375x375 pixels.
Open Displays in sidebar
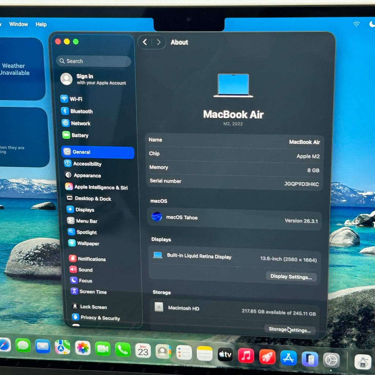coord(81,209)
